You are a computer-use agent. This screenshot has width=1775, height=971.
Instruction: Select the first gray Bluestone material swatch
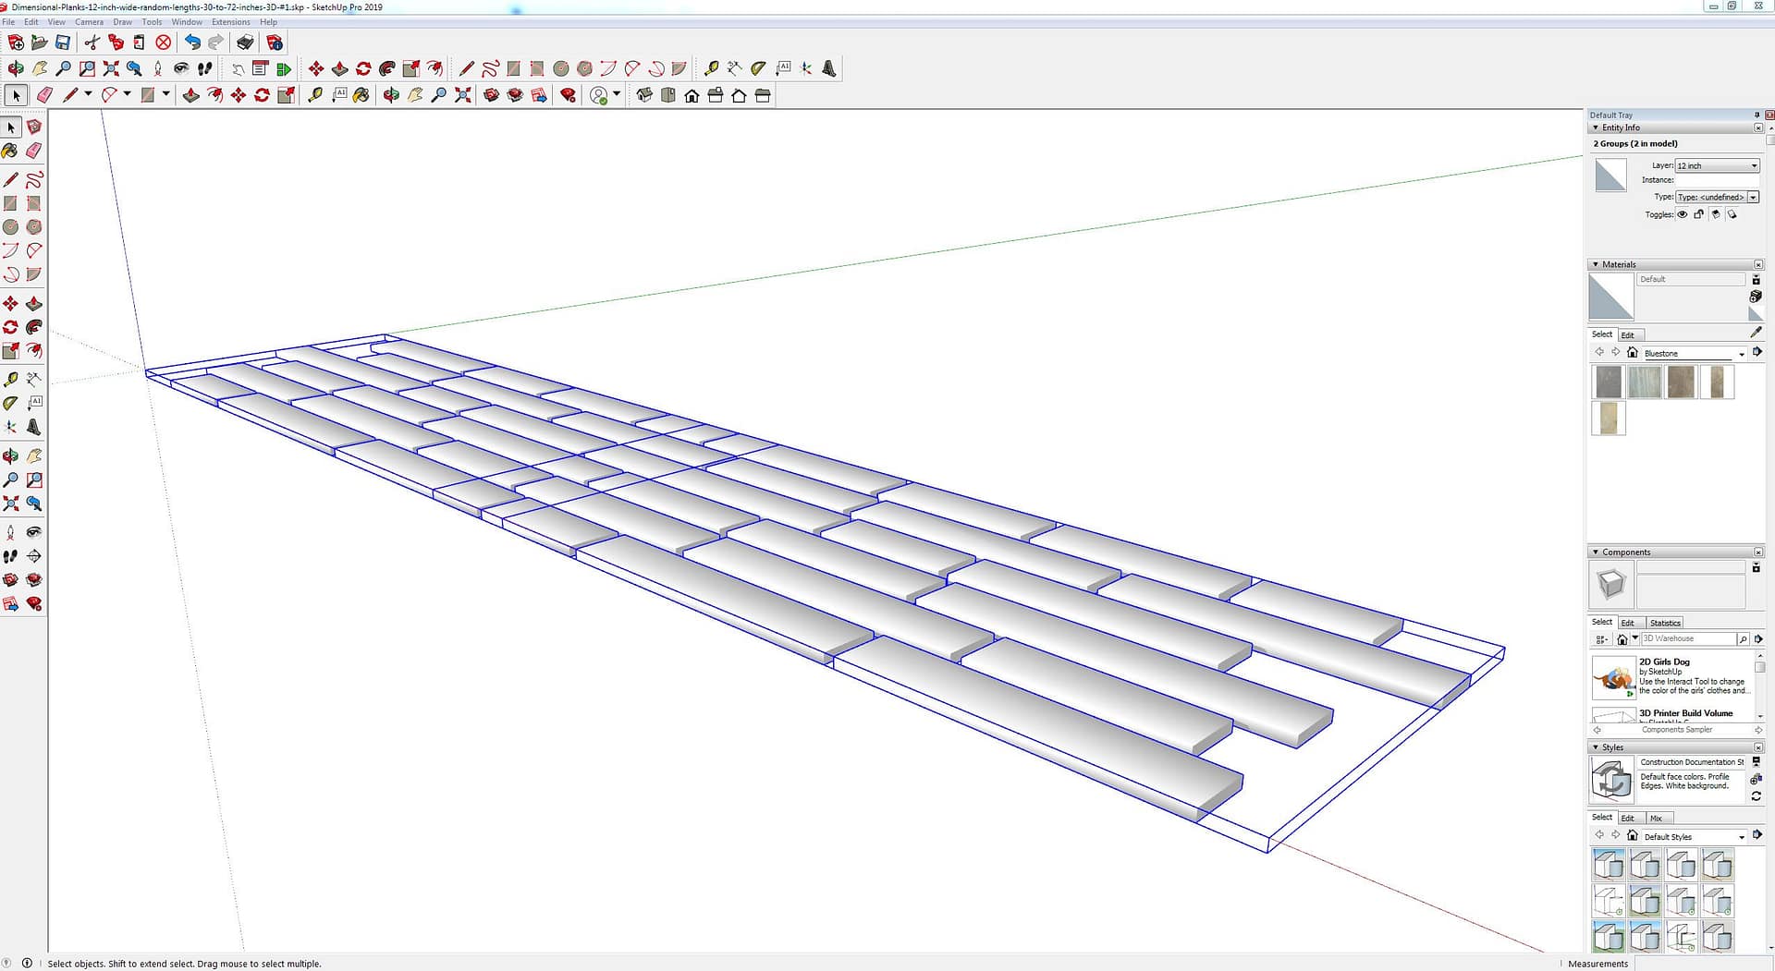click(x=1609, y=382)
